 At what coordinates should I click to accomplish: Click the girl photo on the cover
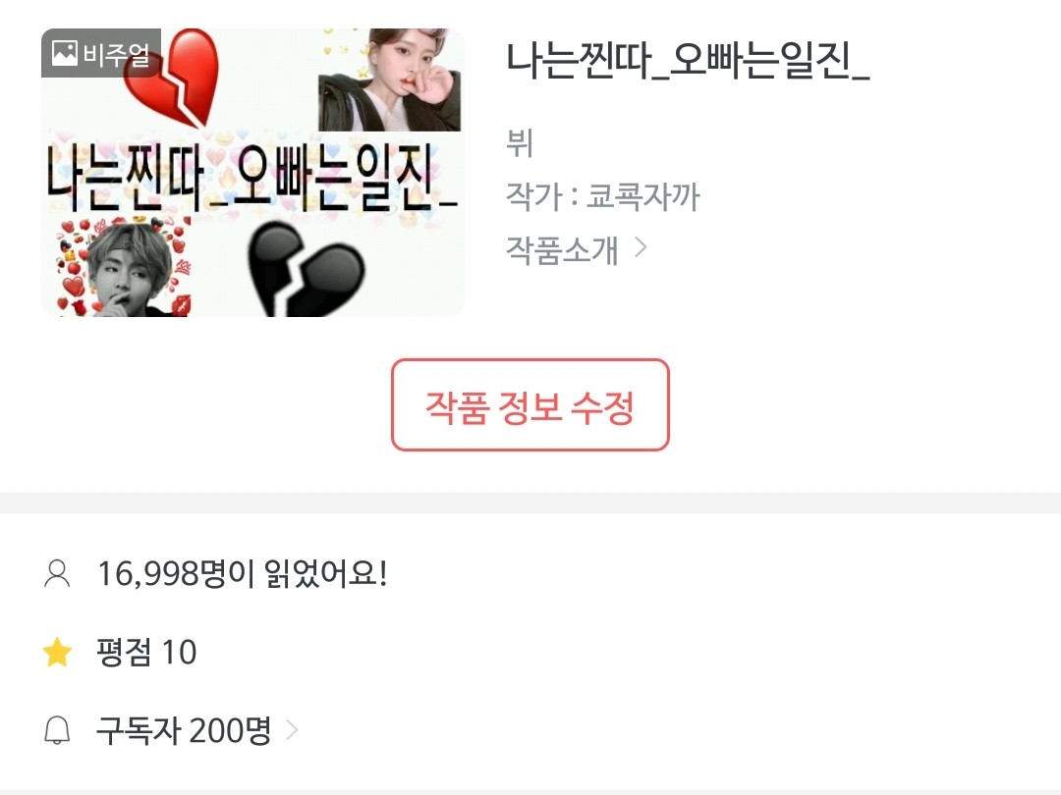coord(390,79)
